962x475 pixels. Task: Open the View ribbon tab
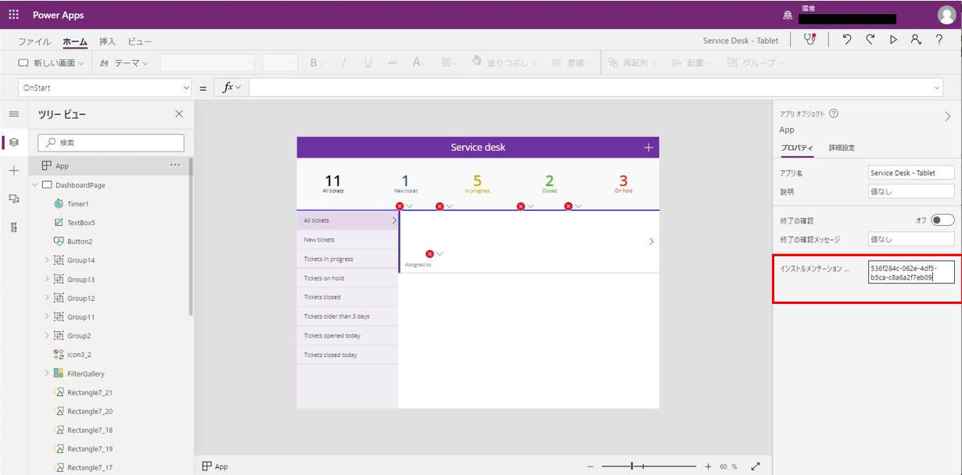pos(140,41)
